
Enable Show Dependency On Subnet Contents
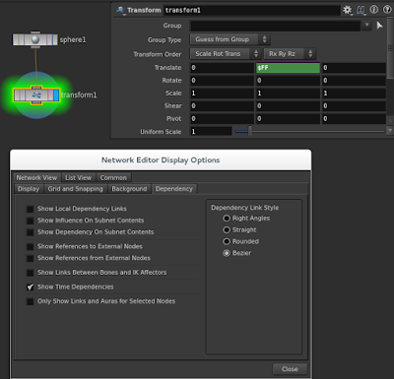[30, 232]
